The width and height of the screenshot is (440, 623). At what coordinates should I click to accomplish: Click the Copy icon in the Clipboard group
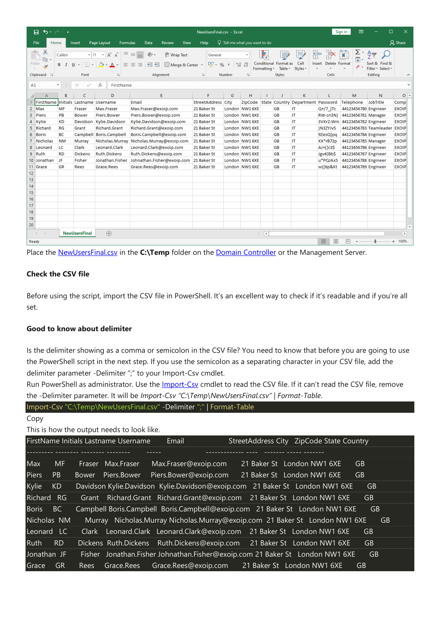click(x=45, y=59)
